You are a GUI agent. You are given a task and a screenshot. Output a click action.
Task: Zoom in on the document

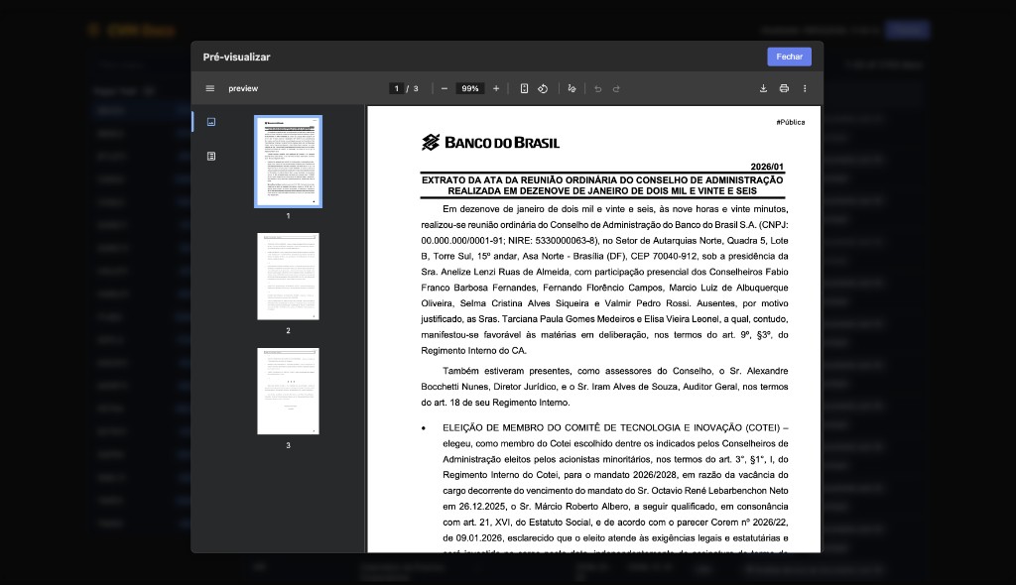495,88
